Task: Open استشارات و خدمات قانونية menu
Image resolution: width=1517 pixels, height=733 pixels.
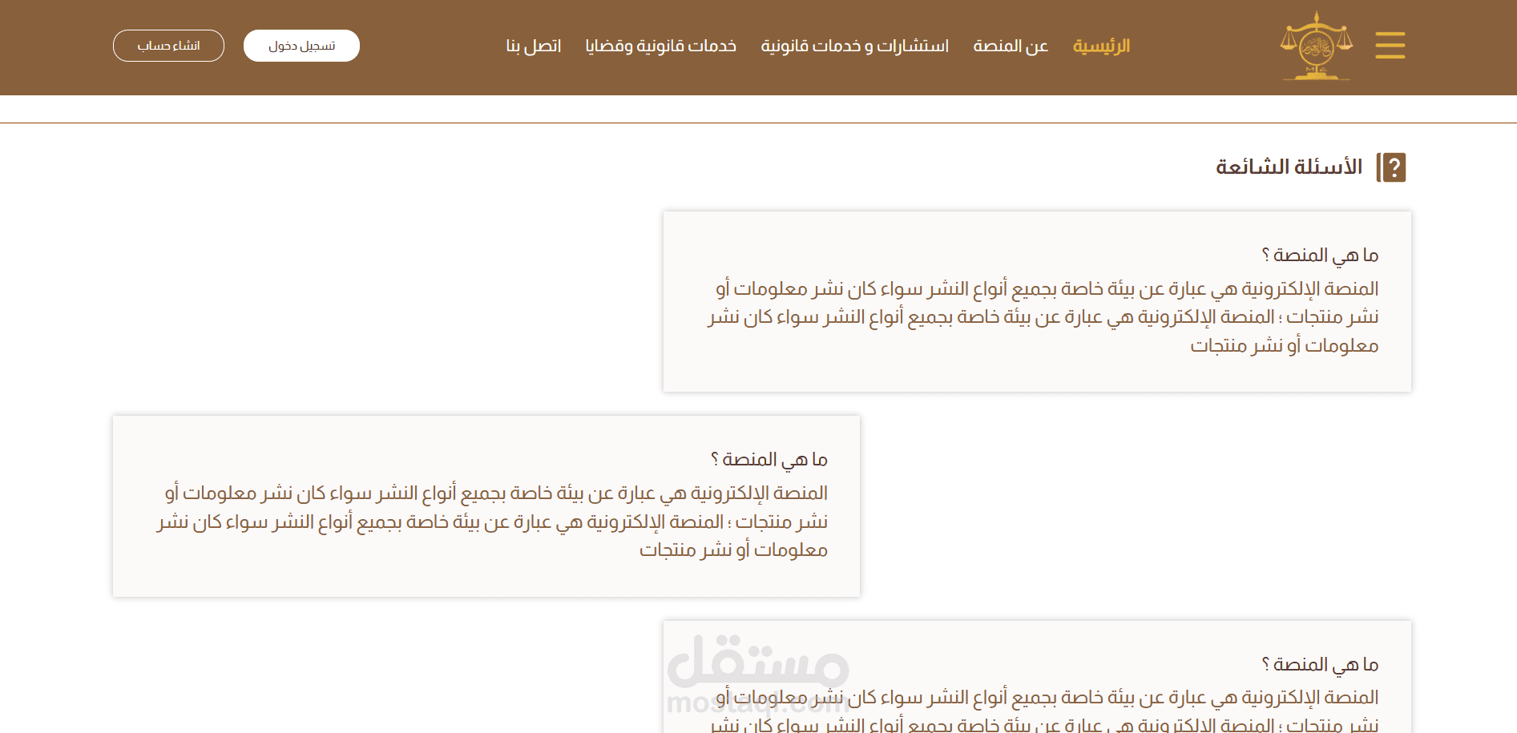Action: pos(855,46)
